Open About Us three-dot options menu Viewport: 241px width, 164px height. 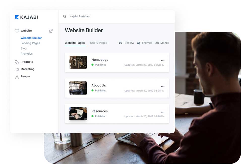click(x=163, y=86)
